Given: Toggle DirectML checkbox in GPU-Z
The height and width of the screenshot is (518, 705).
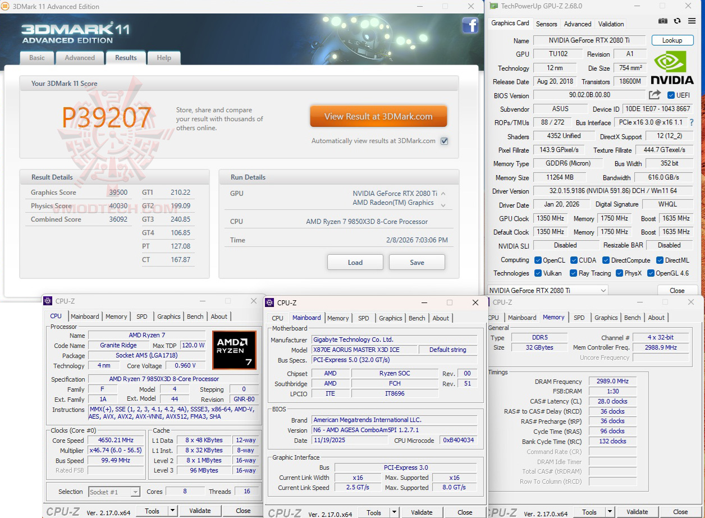Looking at the screenshot, I should pos(659,260).
